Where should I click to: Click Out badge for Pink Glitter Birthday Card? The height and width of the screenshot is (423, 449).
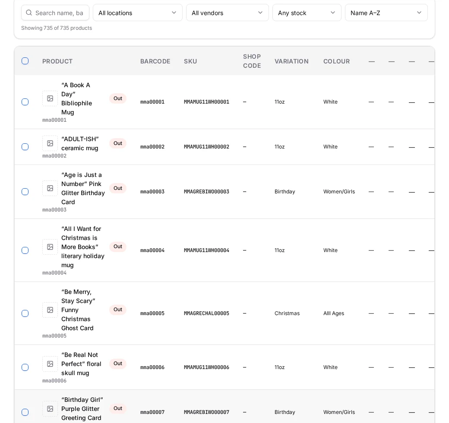tap(118, 188)
